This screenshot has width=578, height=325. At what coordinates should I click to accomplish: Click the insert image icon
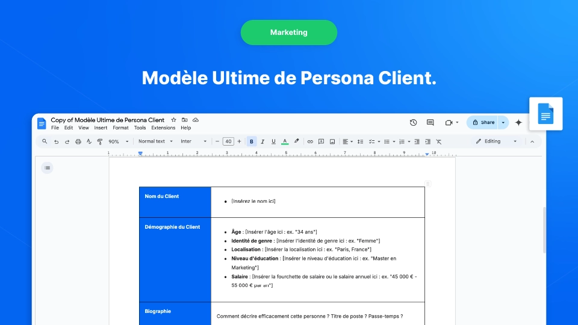click(332, 141)
